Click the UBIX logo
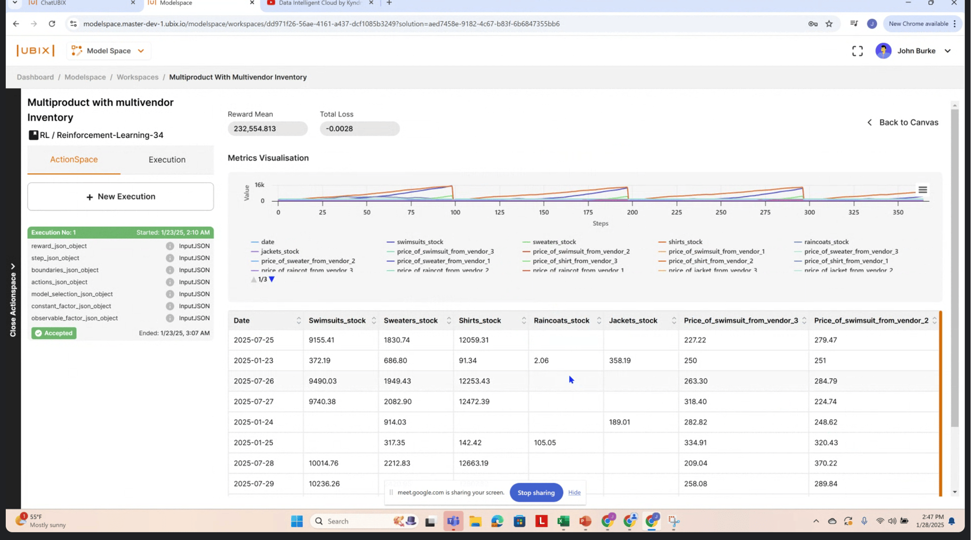This screenshot has width=971, height=540. tap(35, 51)
